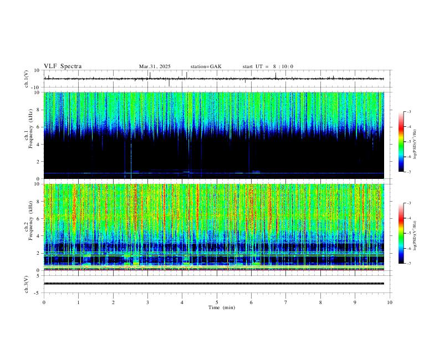Click the 'VLF Spectra' title text
Screen dimensions: 439x339
click(x=63, y=66)
